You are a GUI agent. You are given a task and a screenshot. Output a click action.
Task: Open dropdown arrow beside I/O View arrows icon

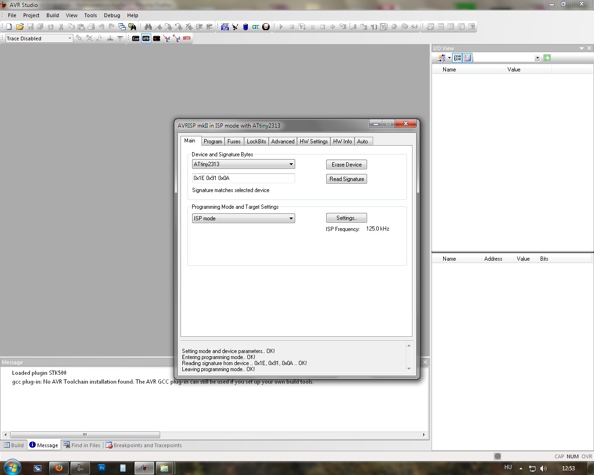449,58
